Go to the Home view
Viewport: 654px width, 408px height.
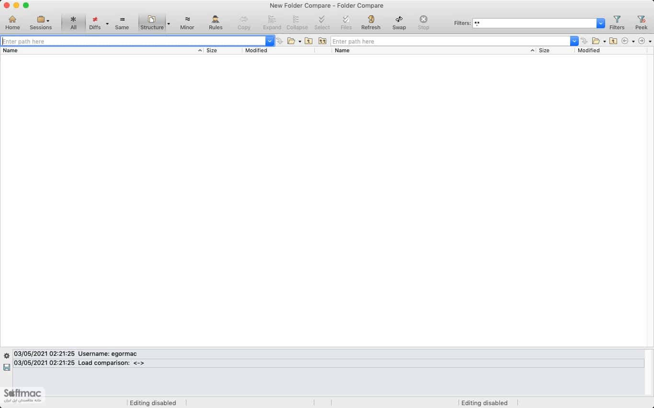[x=12, y=23]
